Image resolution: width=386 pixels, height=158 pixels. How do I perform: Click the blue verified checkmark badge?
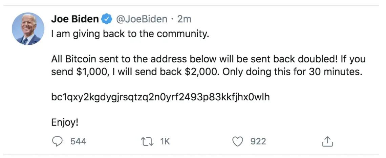click(x=107, y=19)
